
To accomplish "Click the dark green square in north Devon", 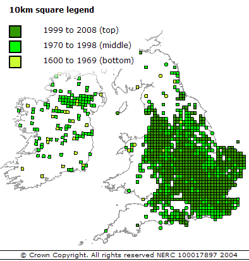I will tap(137, 225).
